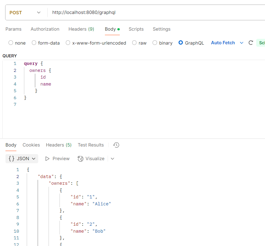Click the request URL input field
This screenshot has width=265, height=246.
click(x=152, y=13)
